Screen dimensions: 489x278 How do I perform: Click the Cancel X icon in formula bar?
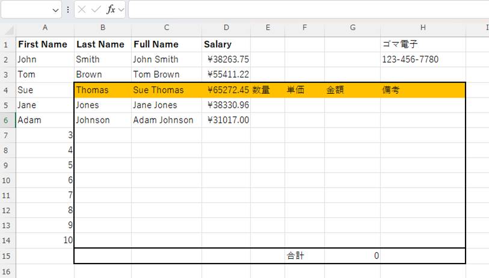click(82, 10)
